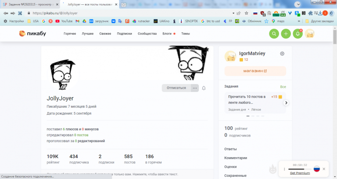Close the JollyJoyer browser tab

(x=116, y=4)
